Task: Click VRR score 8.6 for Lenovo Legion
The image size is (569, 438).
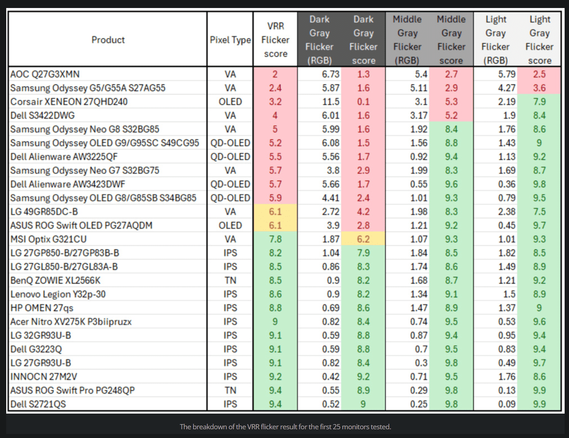Action: click(275, 294)
